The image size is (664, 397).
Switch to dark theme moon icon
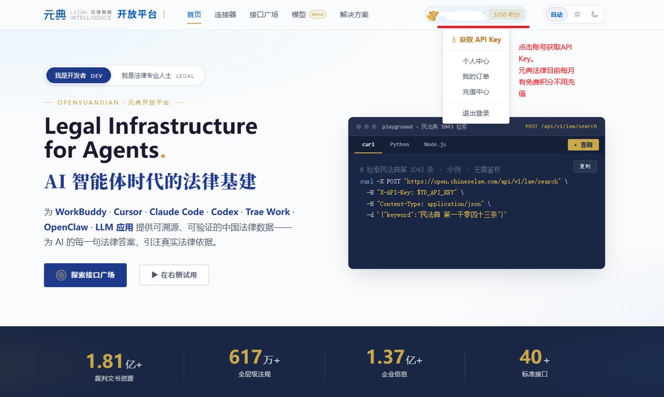coord(594,14)
